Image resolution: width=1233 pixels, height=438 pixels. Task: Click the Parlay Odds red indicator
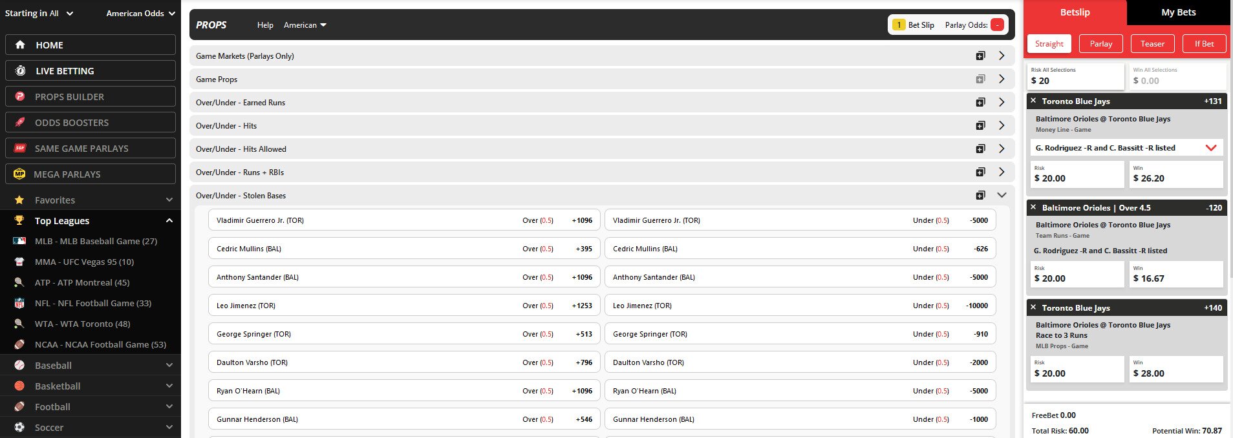[997, 25]
